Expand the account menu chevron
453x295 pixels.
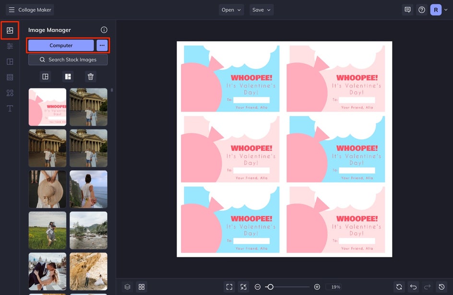tap(446, 10)
